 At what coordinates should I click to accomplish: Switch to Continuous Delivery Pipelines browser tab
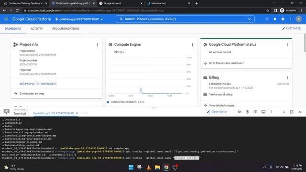[x=25, y=3]
